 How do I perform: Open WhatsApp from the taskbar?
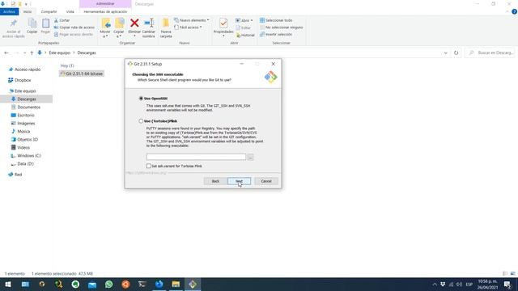(x=108, y=284)
